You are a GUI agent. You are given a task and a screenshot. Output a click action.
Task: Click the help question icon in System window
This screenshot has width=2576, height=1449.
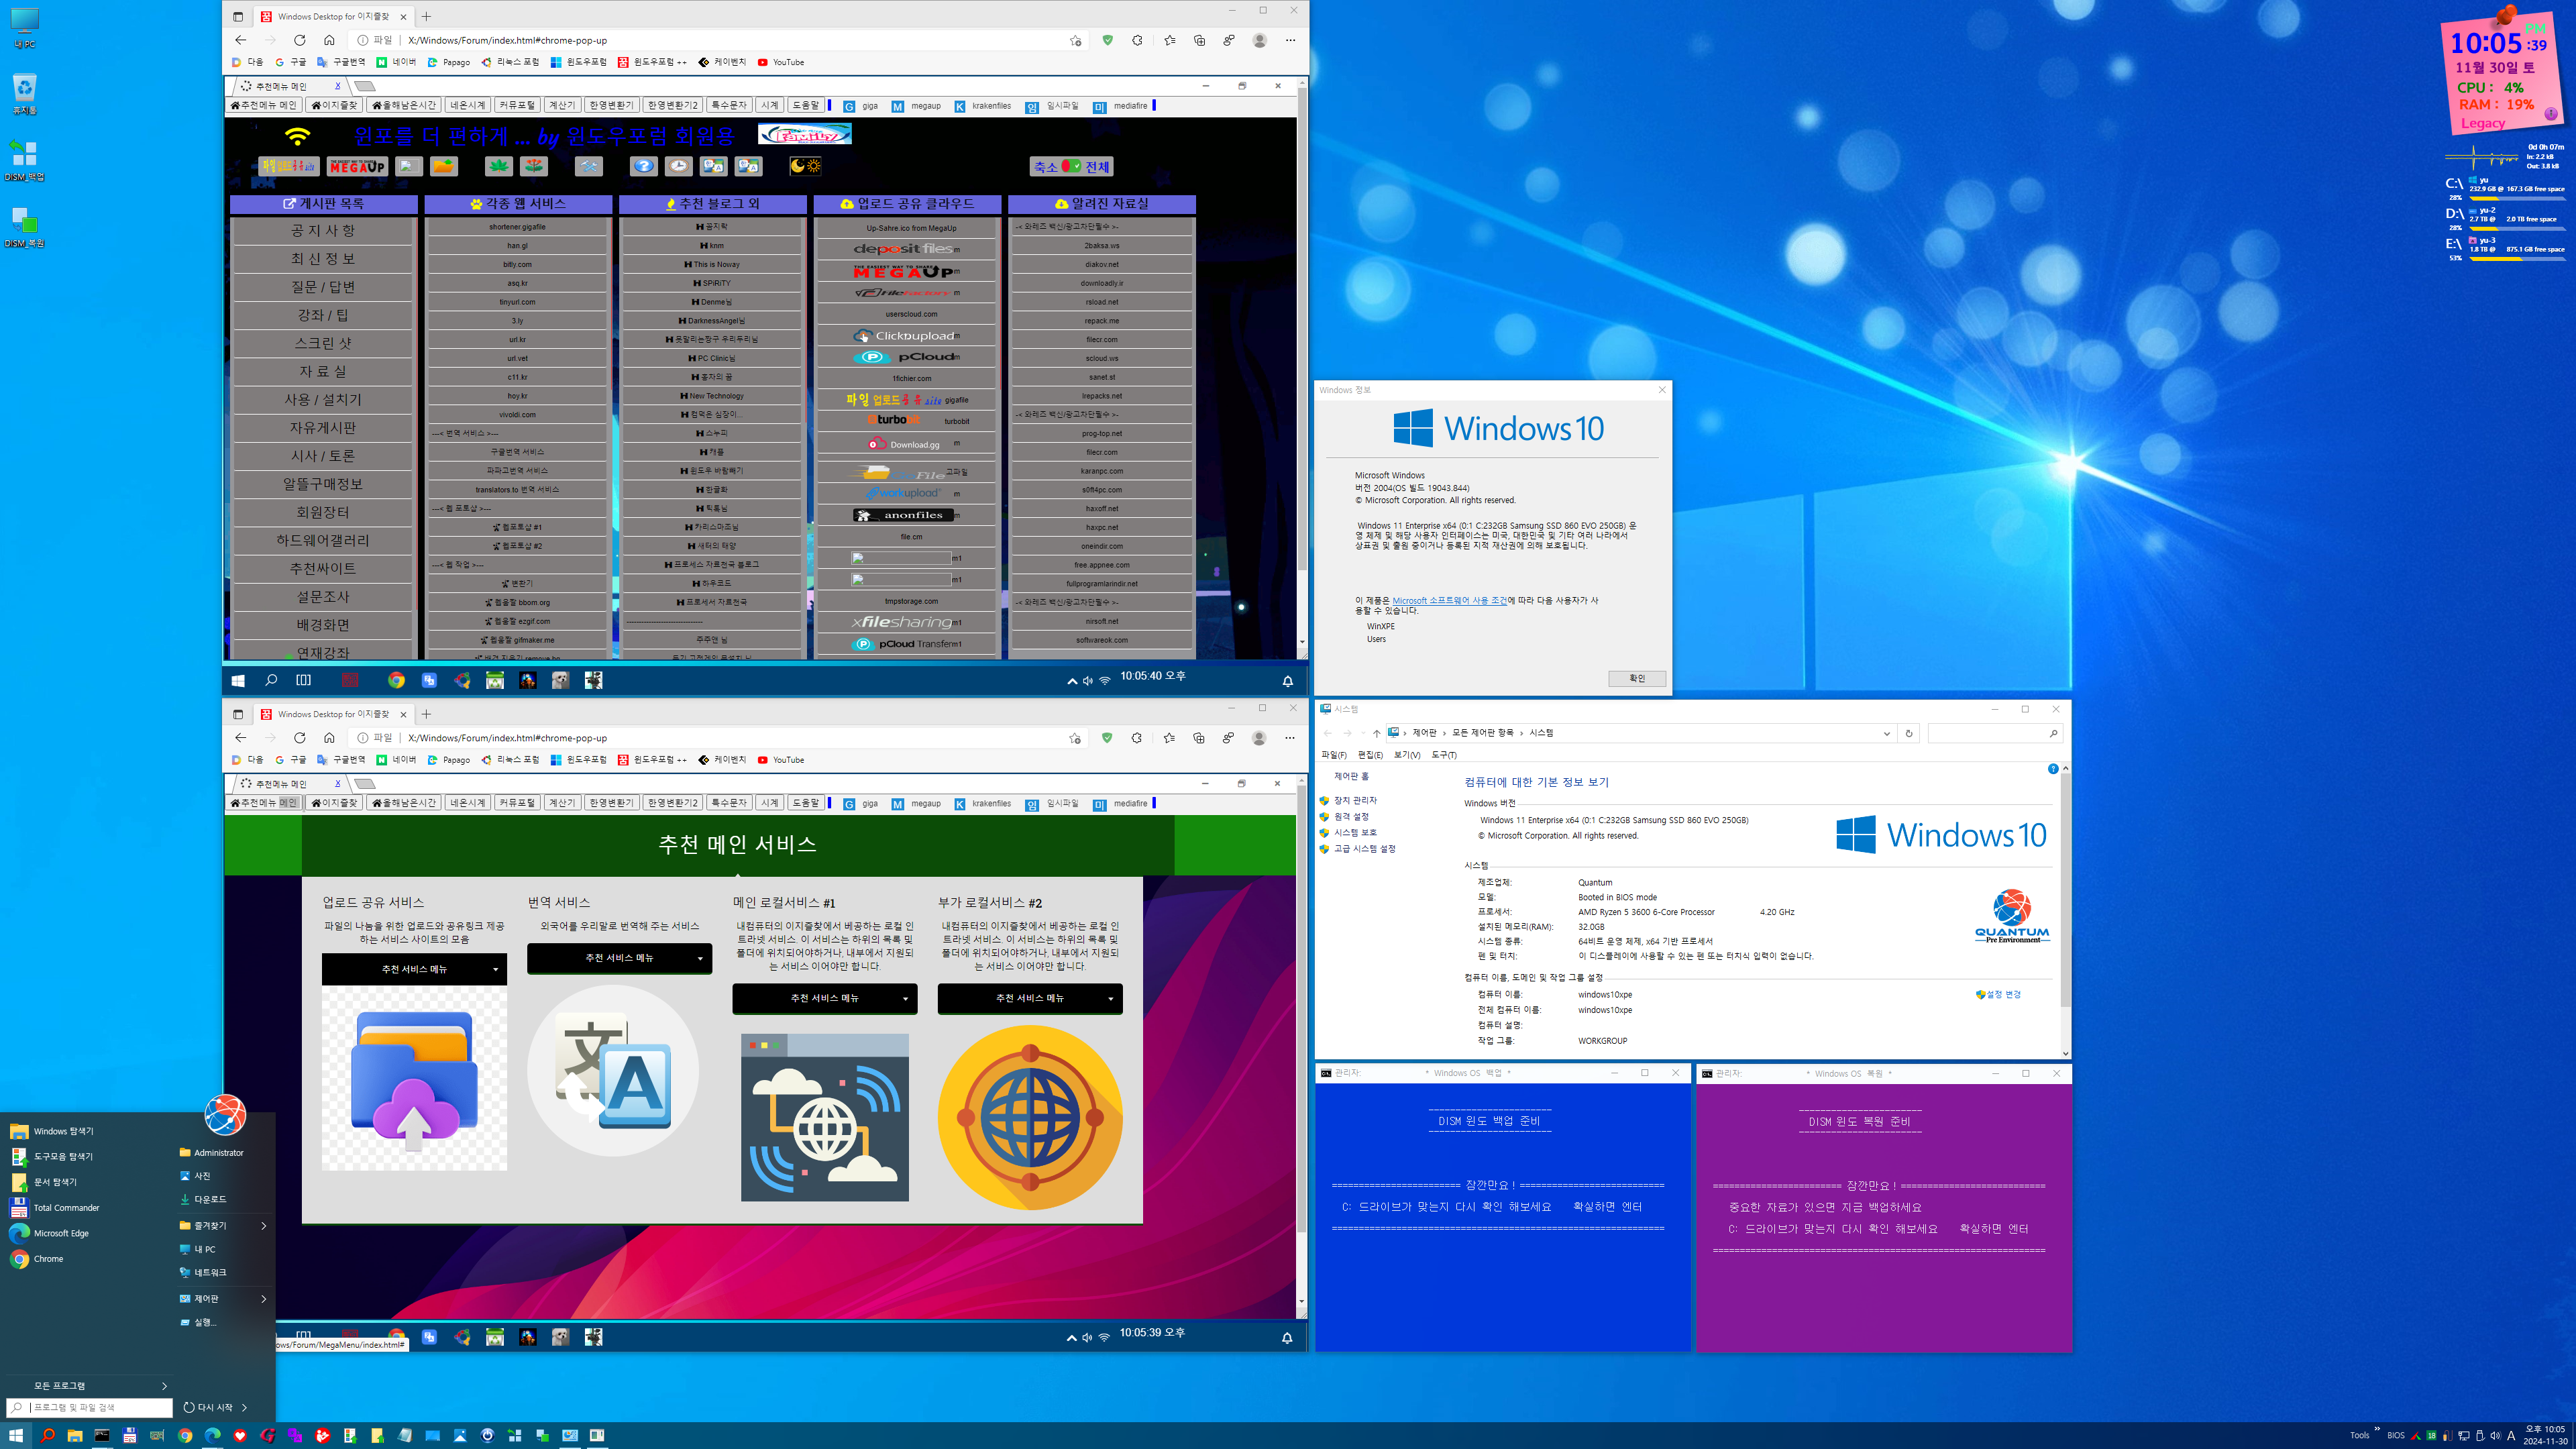point(2052,769)
